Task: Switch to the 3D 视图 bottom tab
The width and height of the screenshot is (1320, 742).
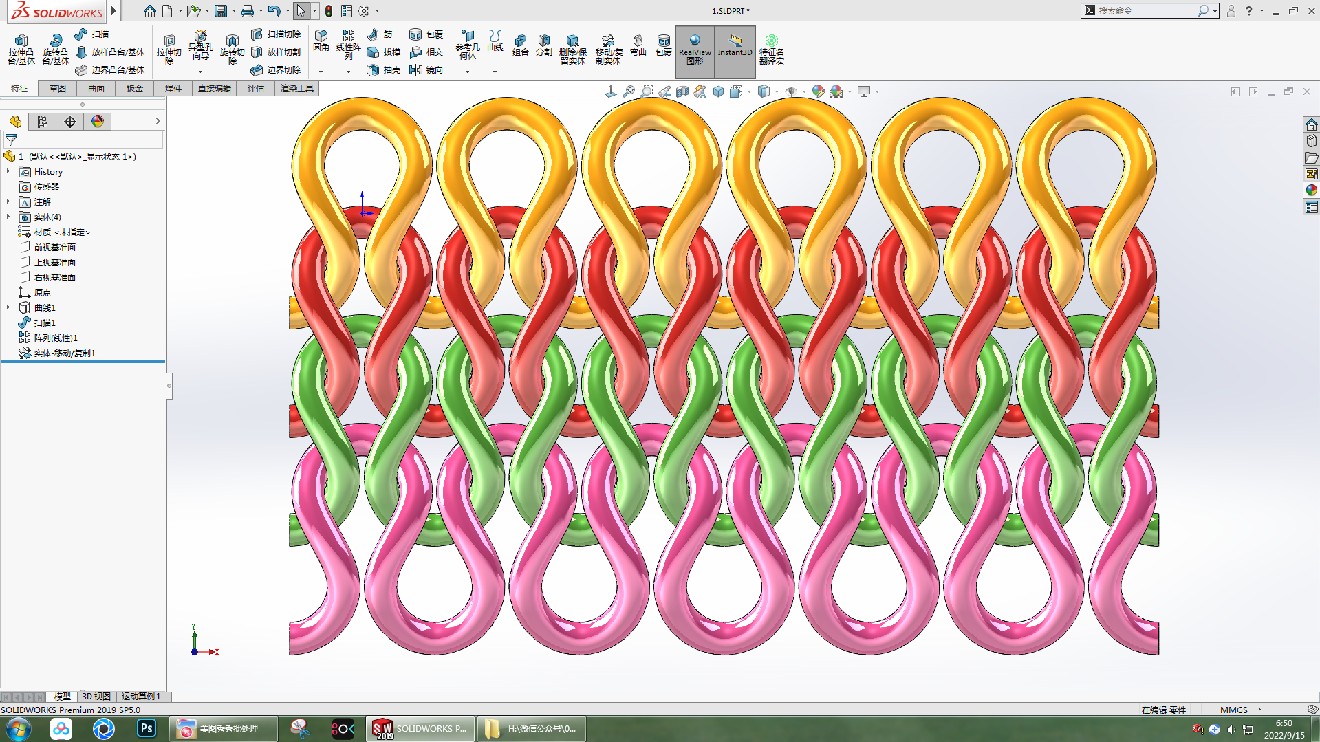Action: (x=96, y=697)
